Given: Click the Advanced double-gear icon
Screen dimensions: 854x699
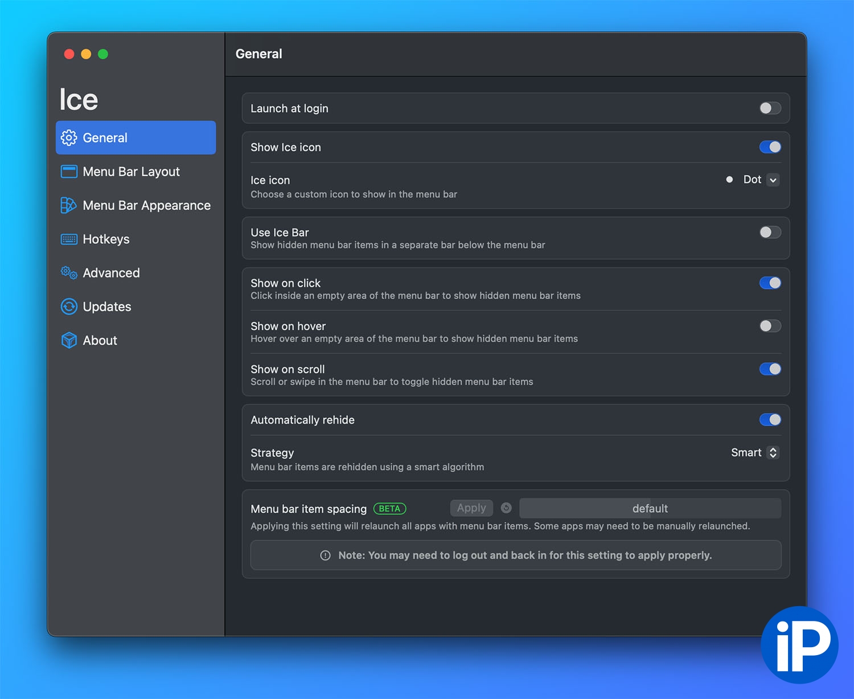Looking at the screenshot, I should (x=69, y=273).
